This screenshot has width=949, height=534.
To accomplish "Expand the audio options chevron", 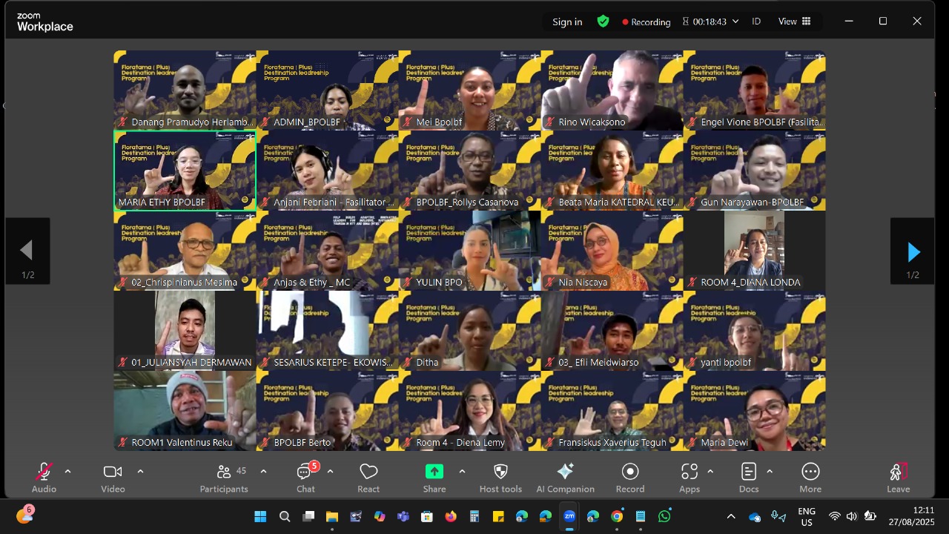I will pos(67,472).
